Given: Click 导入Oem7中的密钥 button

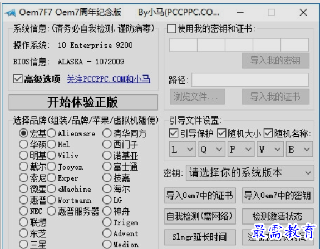Looking at the screenshot, I should pyautogui.click(x=278, y=196).
